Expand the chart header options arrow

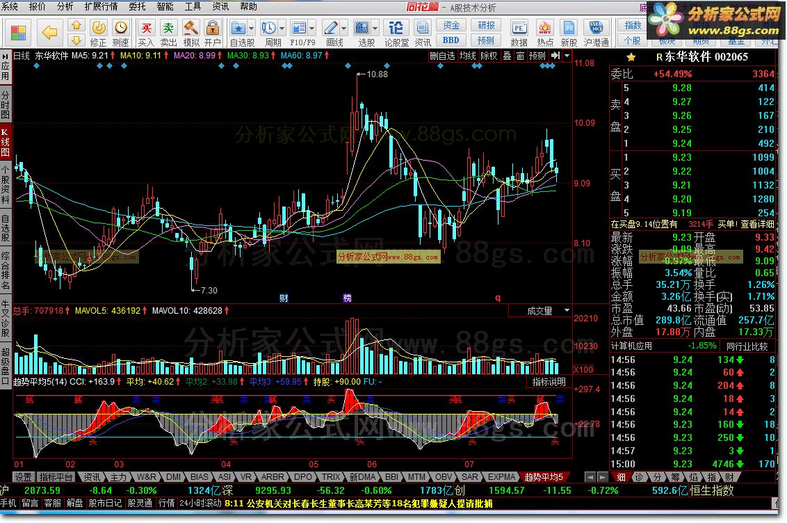coord(567,56)
